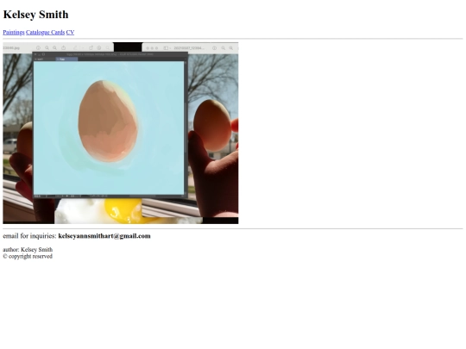Open the CV link
This screenshot has width=466, height=349.
coord(70,33)
